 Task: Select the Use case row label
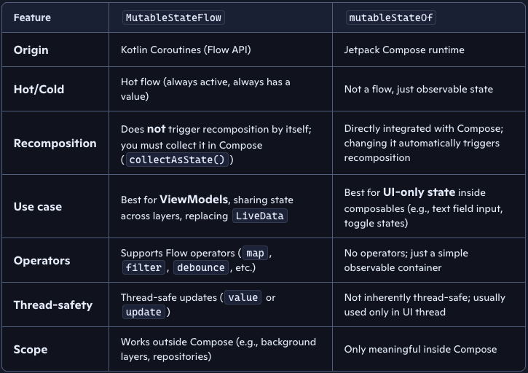[38, 206]
